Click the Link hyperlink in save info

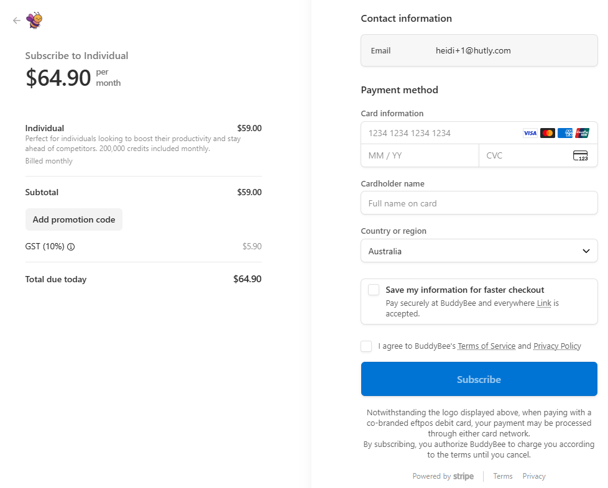tap(544, 303)
